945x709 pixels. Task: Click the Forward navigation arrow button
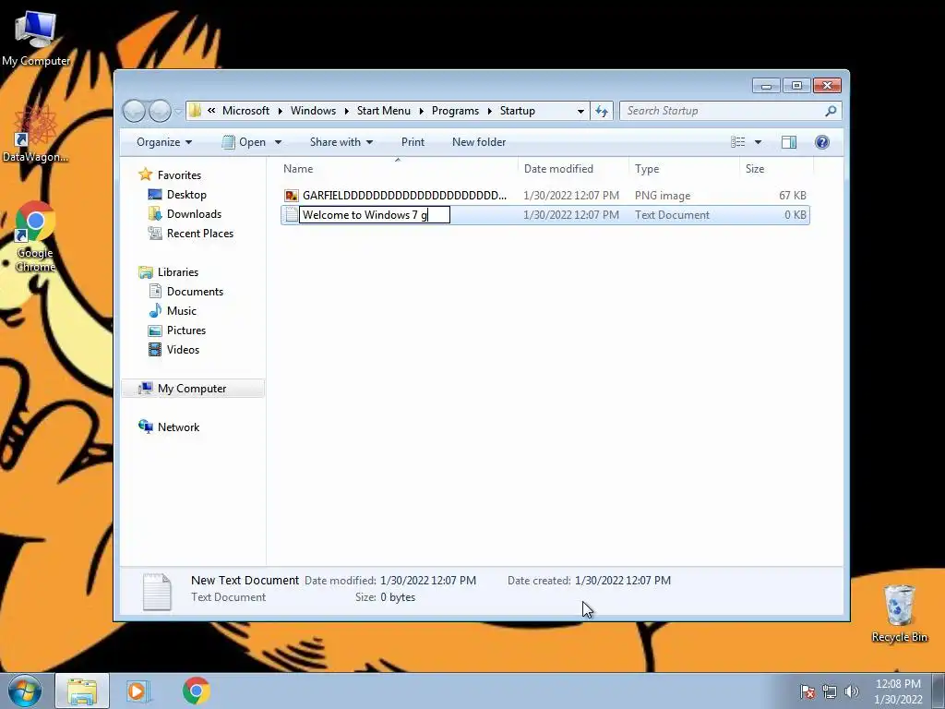(160, 111)
